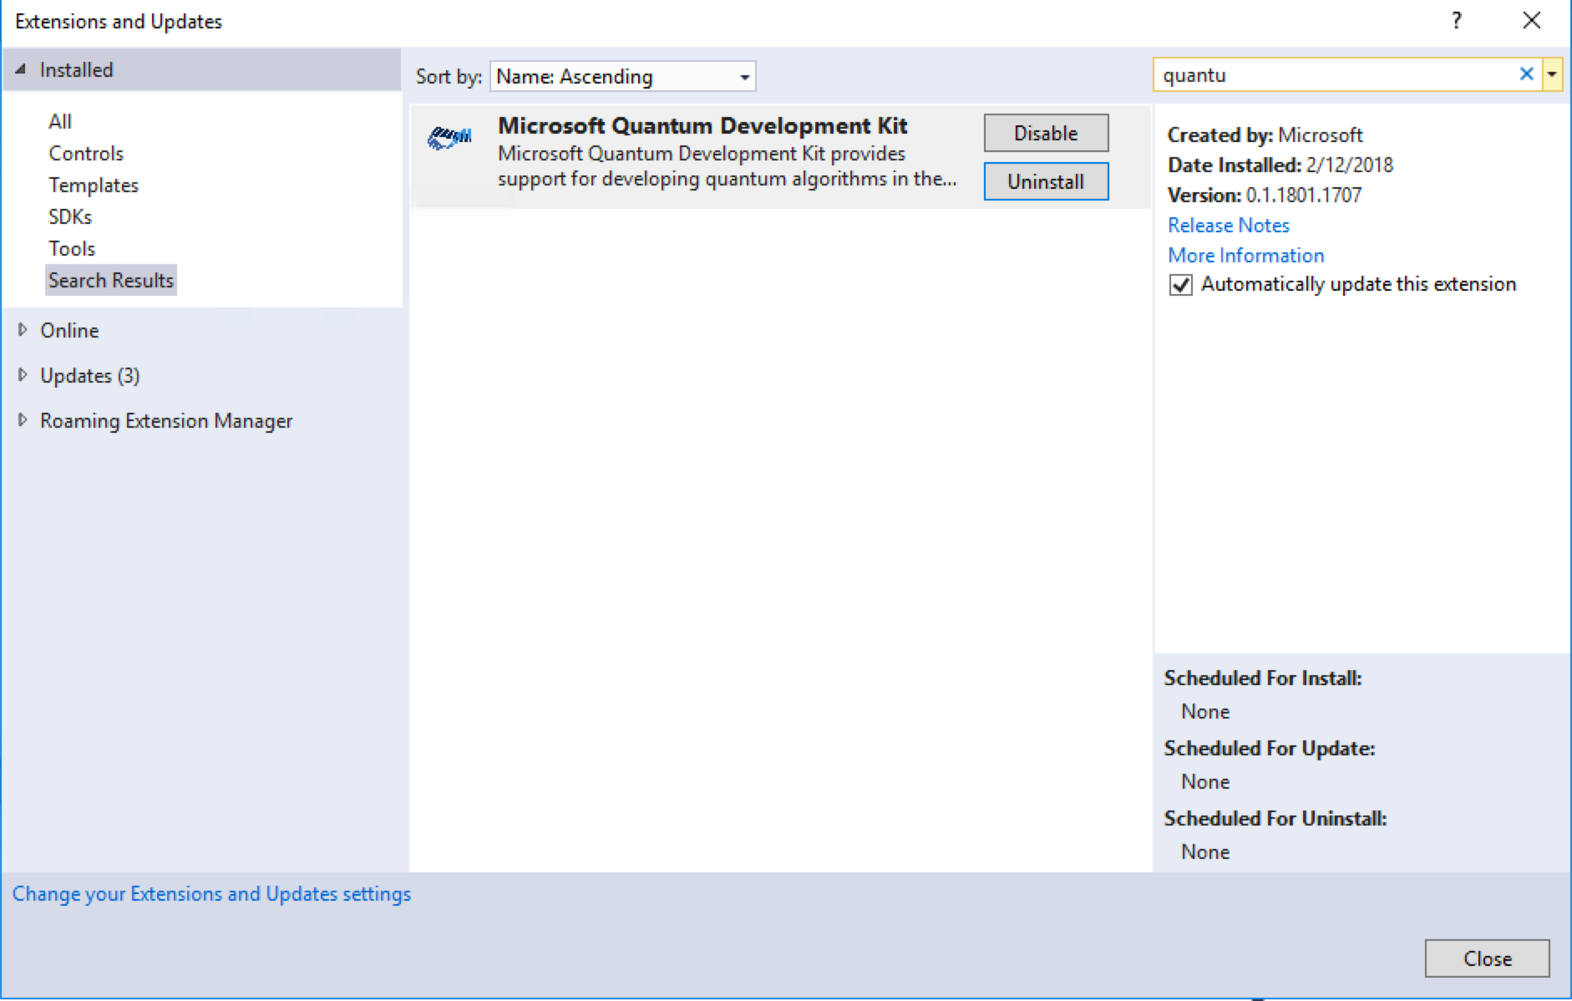Select the Controls category
Image resolution: width=1572 pixels, height=1001 pixels.
tap(86, 153)
